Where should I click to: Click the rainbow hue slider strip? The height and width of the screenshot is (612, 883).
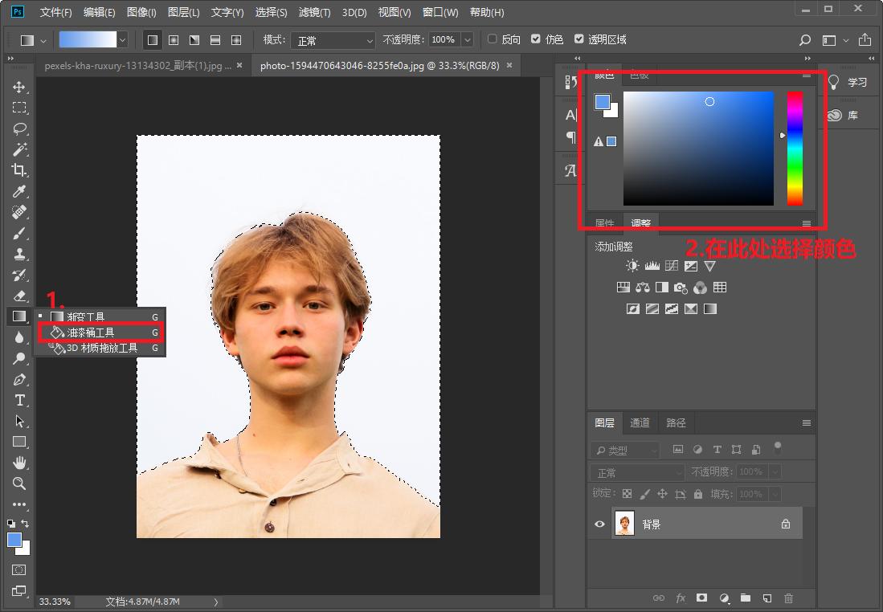coord(794,148)
